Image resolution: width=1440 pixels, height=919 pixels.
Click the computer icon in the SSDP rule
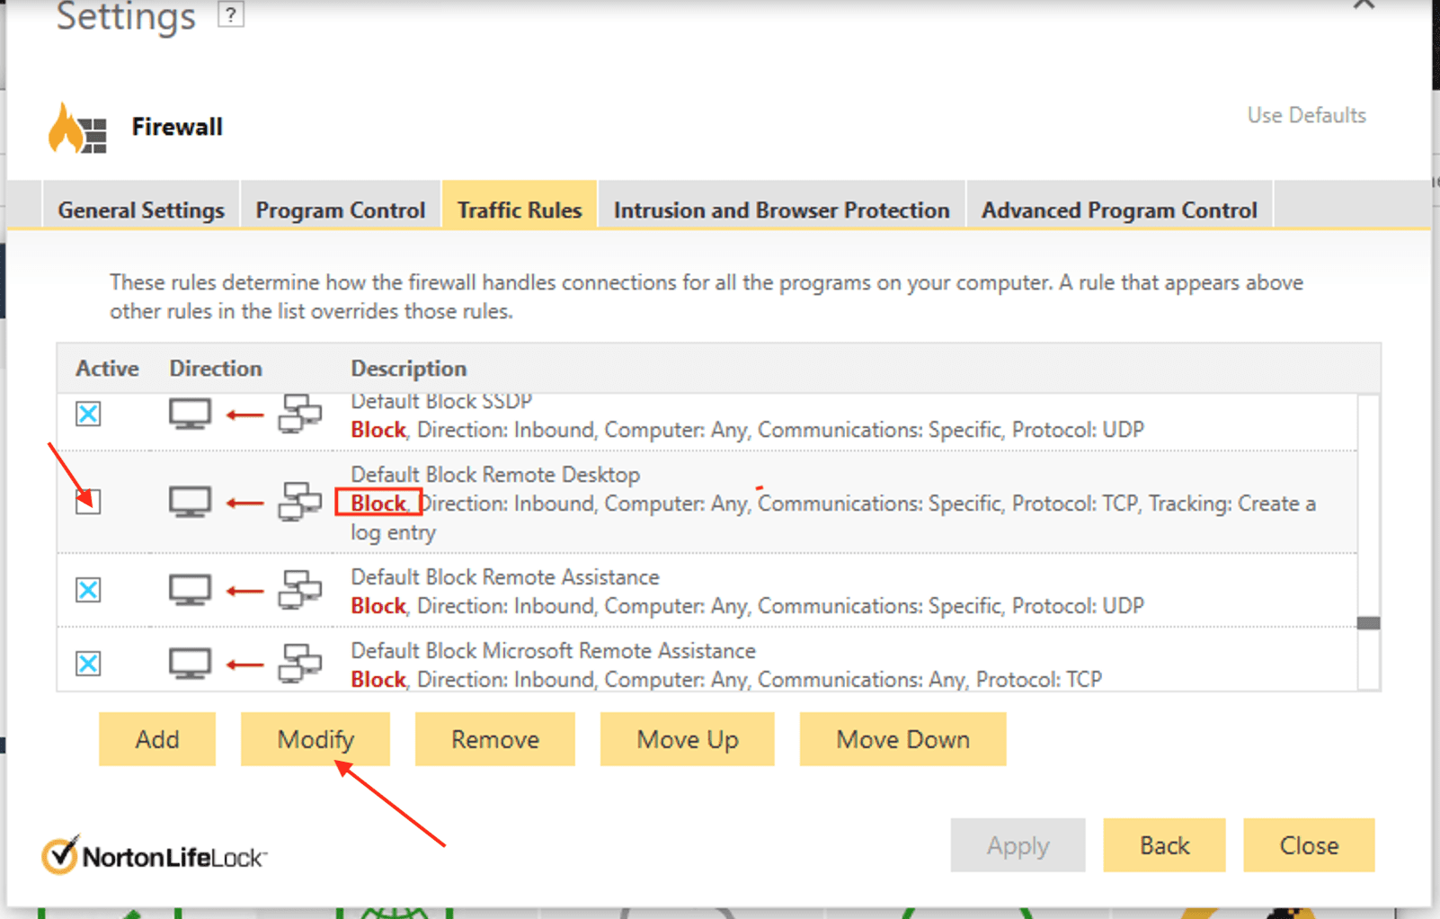(190, 415)
